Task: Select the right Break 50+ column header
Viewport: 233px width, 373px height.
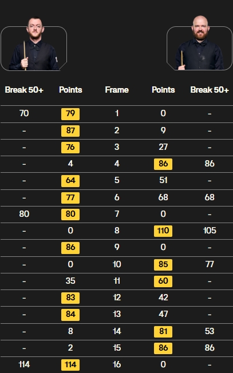Action: pyautogui.click(x=210, y=90)
